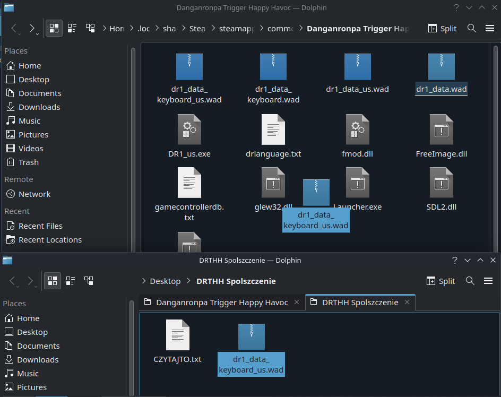Open Help button on top window title bar
Image resolution: width=501 pixels, height=397 pixels.
click(x=456, y=7)
